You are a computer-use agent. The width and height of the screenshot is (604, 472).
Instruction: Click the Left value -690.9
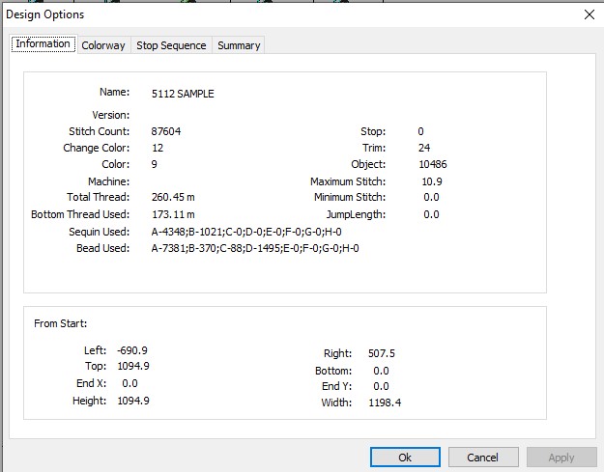(132, 350)
